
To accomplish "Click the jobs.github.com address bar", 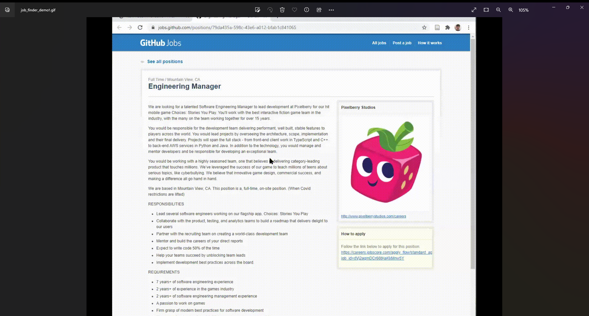I will 227,28.
